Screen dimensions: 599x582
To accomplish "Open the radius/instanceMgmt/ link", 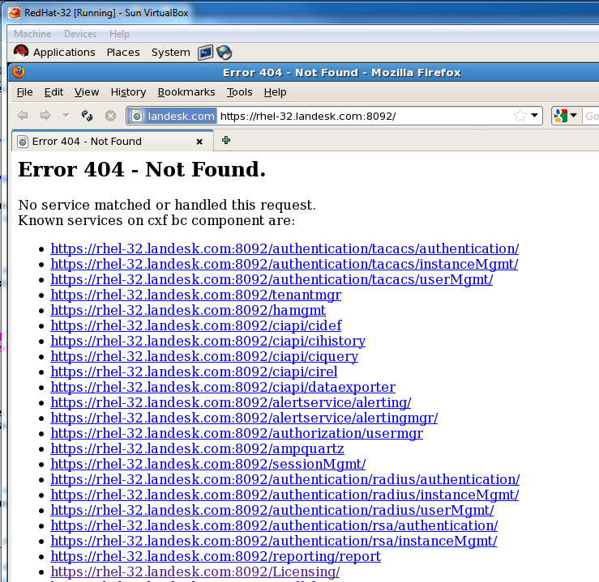I will click(x=285, y=495).
